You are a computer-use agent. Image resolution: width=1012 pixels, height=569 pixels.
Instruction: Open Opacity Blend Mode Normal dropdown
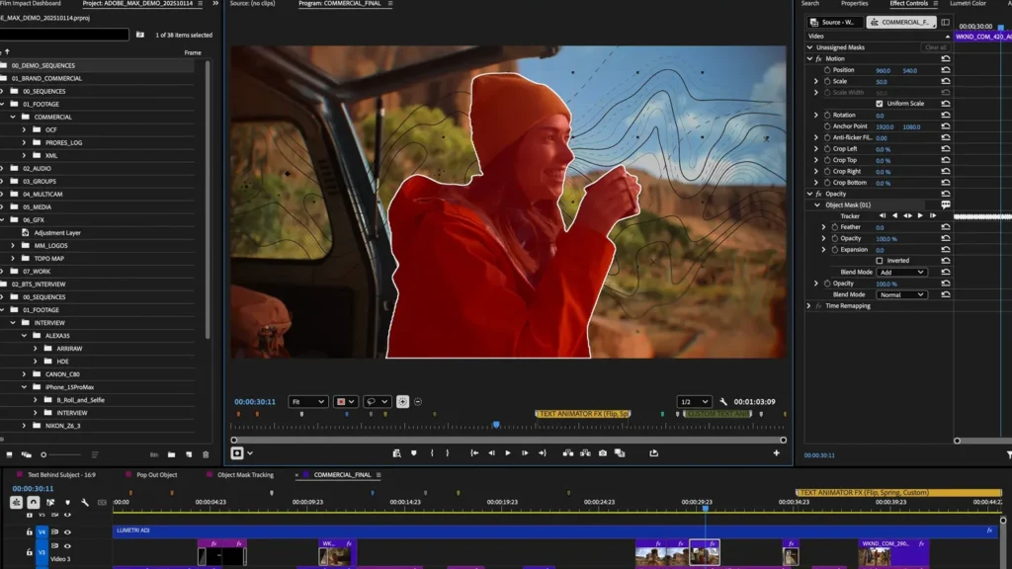[901, 294]
